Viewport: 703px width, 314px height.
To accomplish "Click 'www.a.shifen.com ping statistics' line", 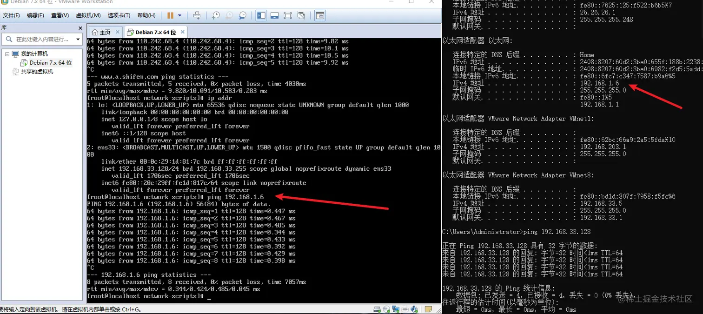I will click(158, 77).
